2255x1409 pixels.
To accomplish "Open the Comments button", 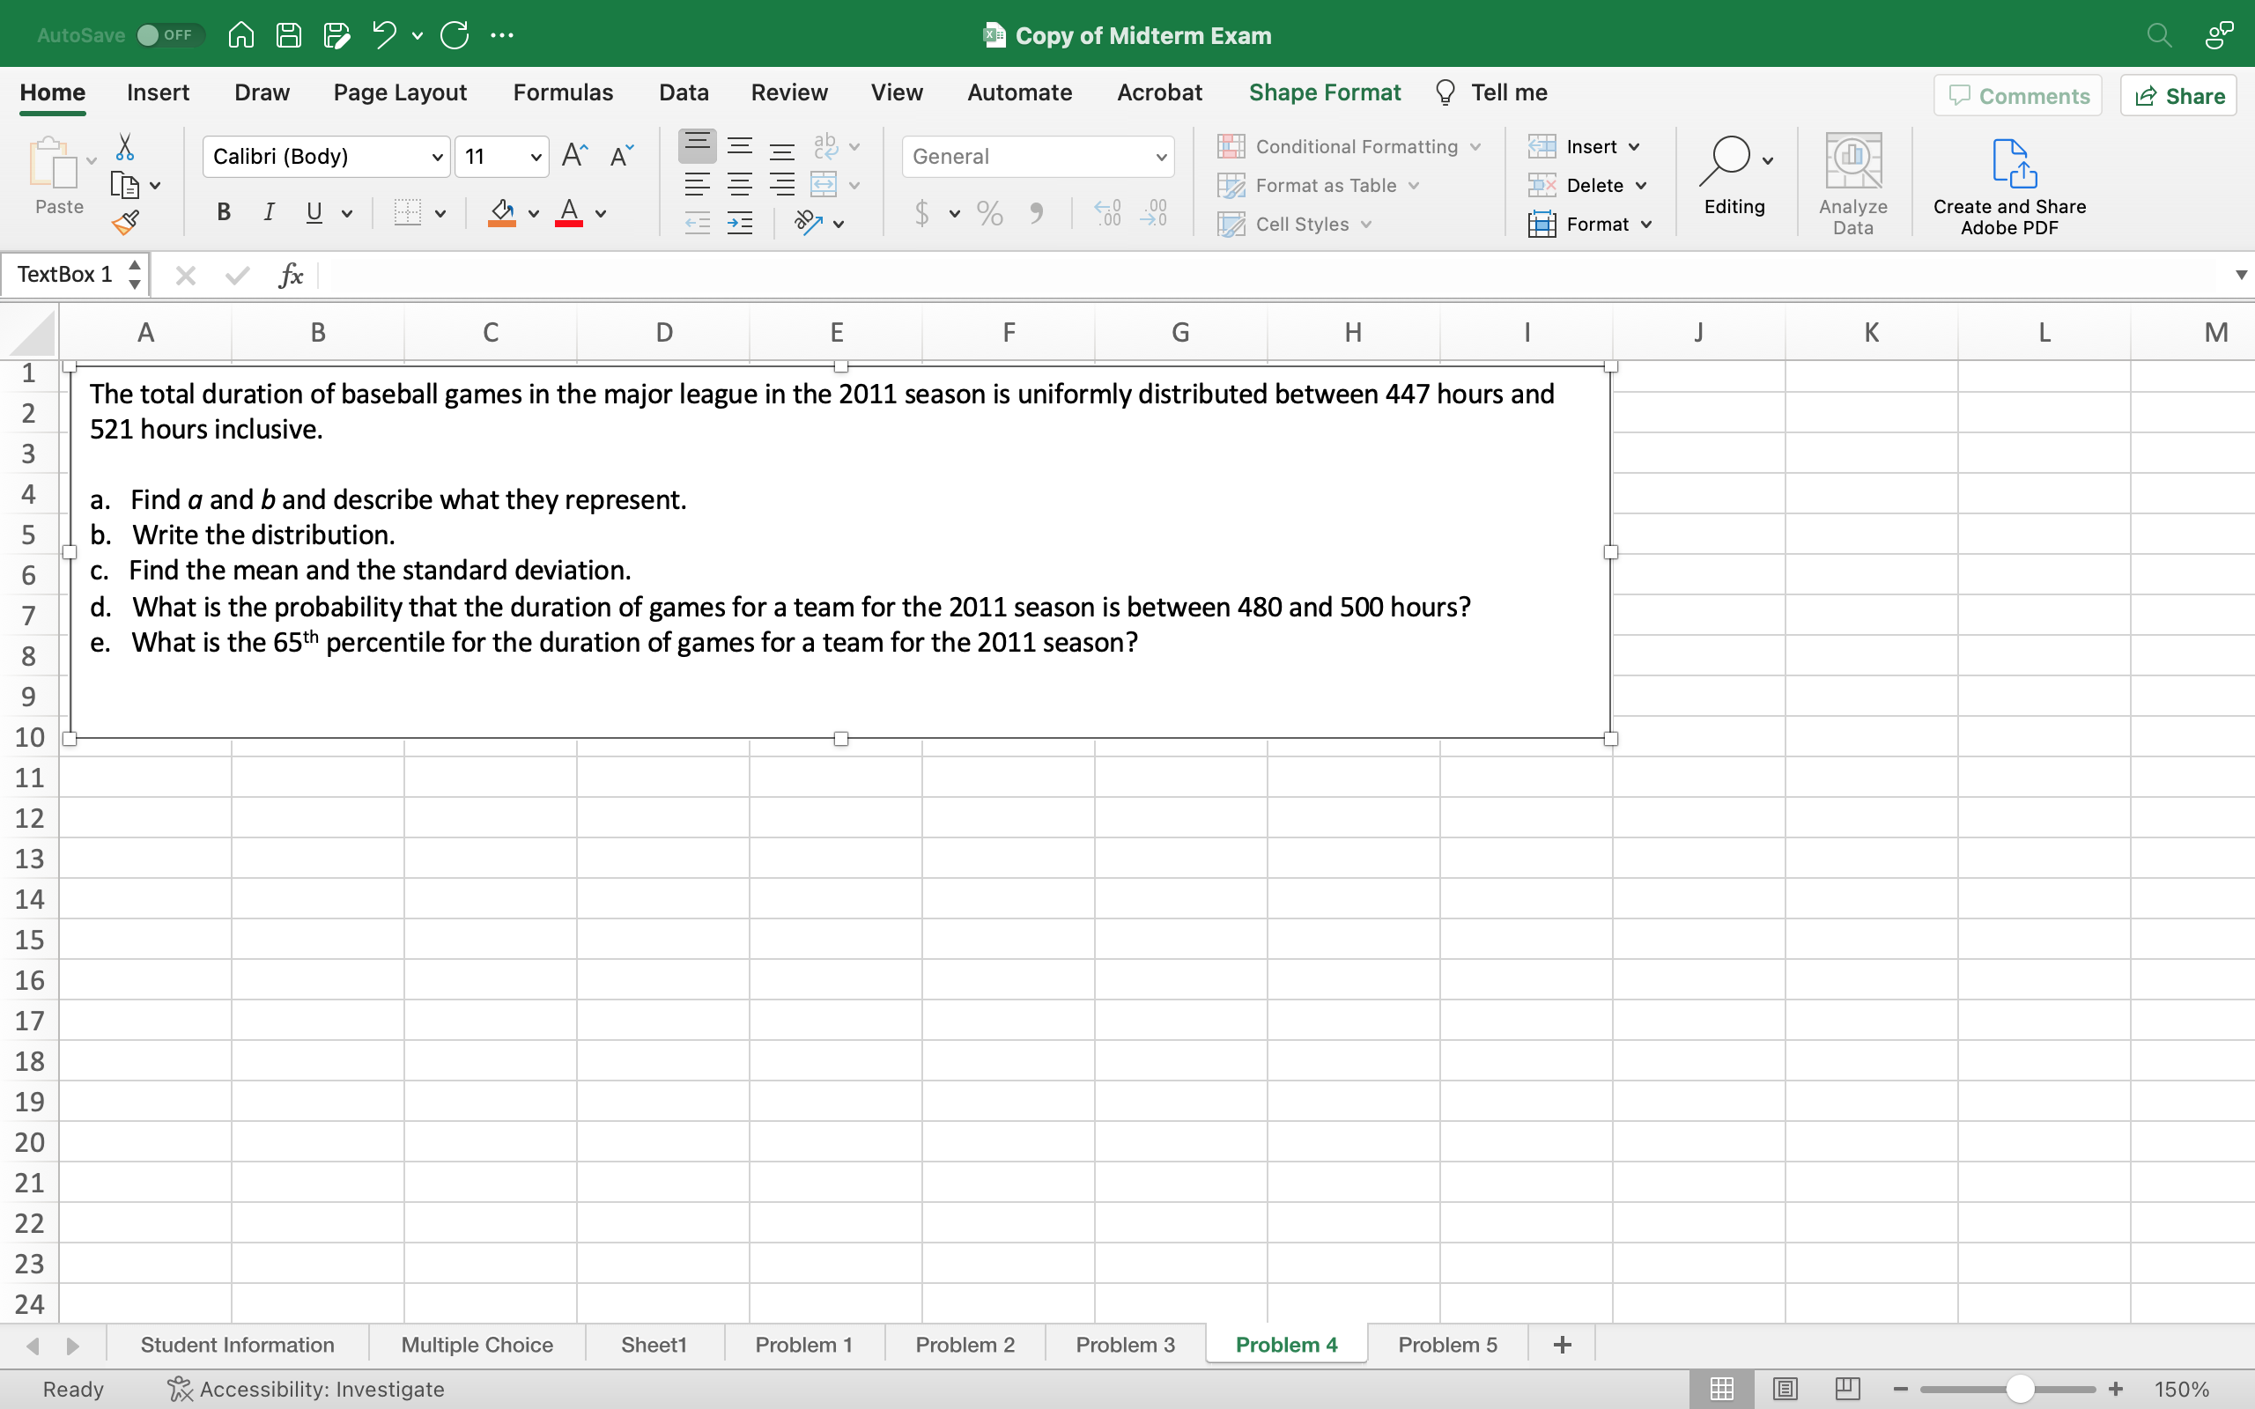I will coord(2018,96).
